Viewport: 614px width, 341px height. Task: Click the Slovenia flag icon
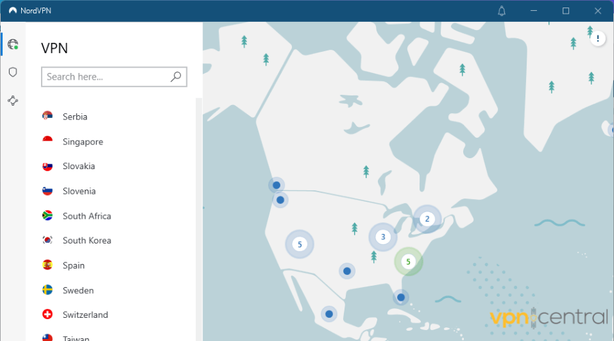click(x=47, y=191)
